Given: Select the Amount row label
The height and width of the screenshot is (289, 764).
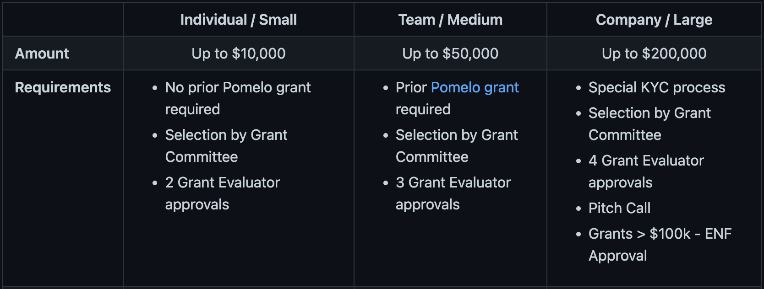Looking at the screenshot, I should coord(42,54).
